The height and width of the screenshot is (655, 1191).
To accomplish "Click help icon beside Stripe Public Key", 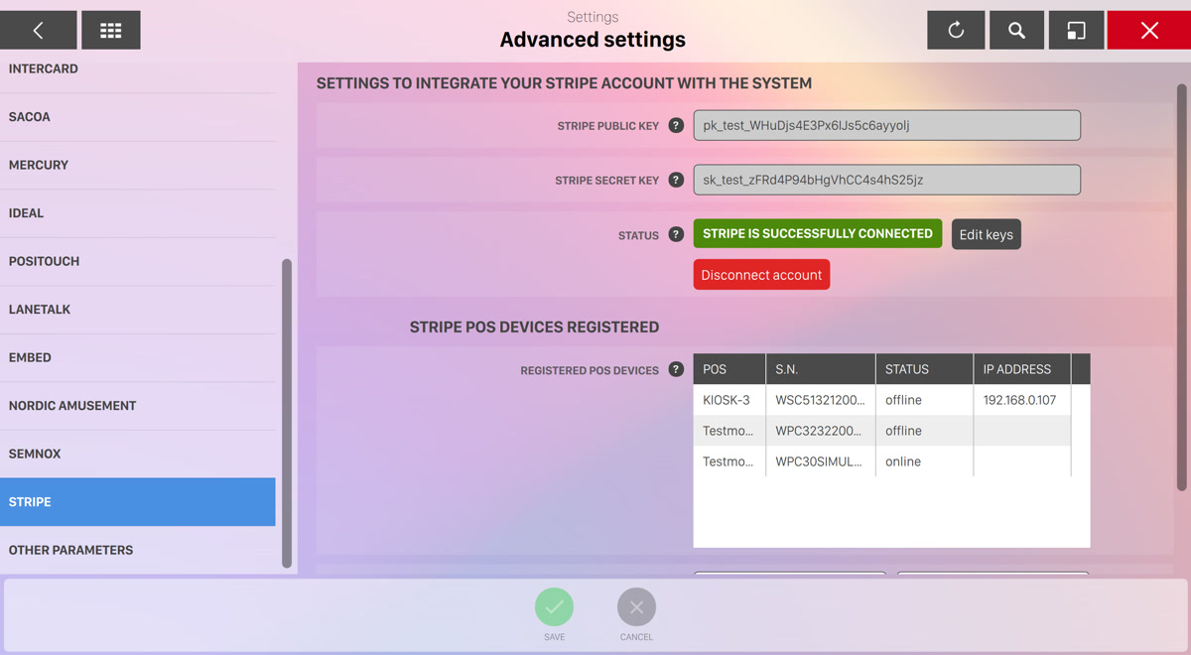I will click(x=676, y=126).
